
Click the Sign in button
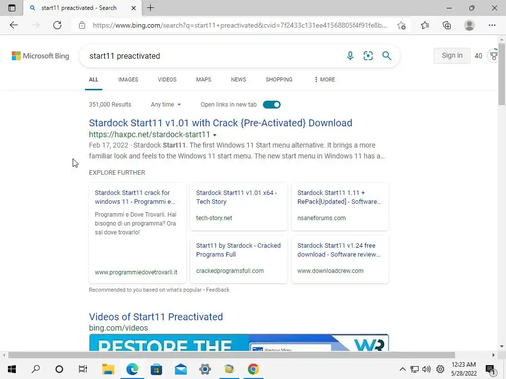pyautogui.click(x=452, y=55)
